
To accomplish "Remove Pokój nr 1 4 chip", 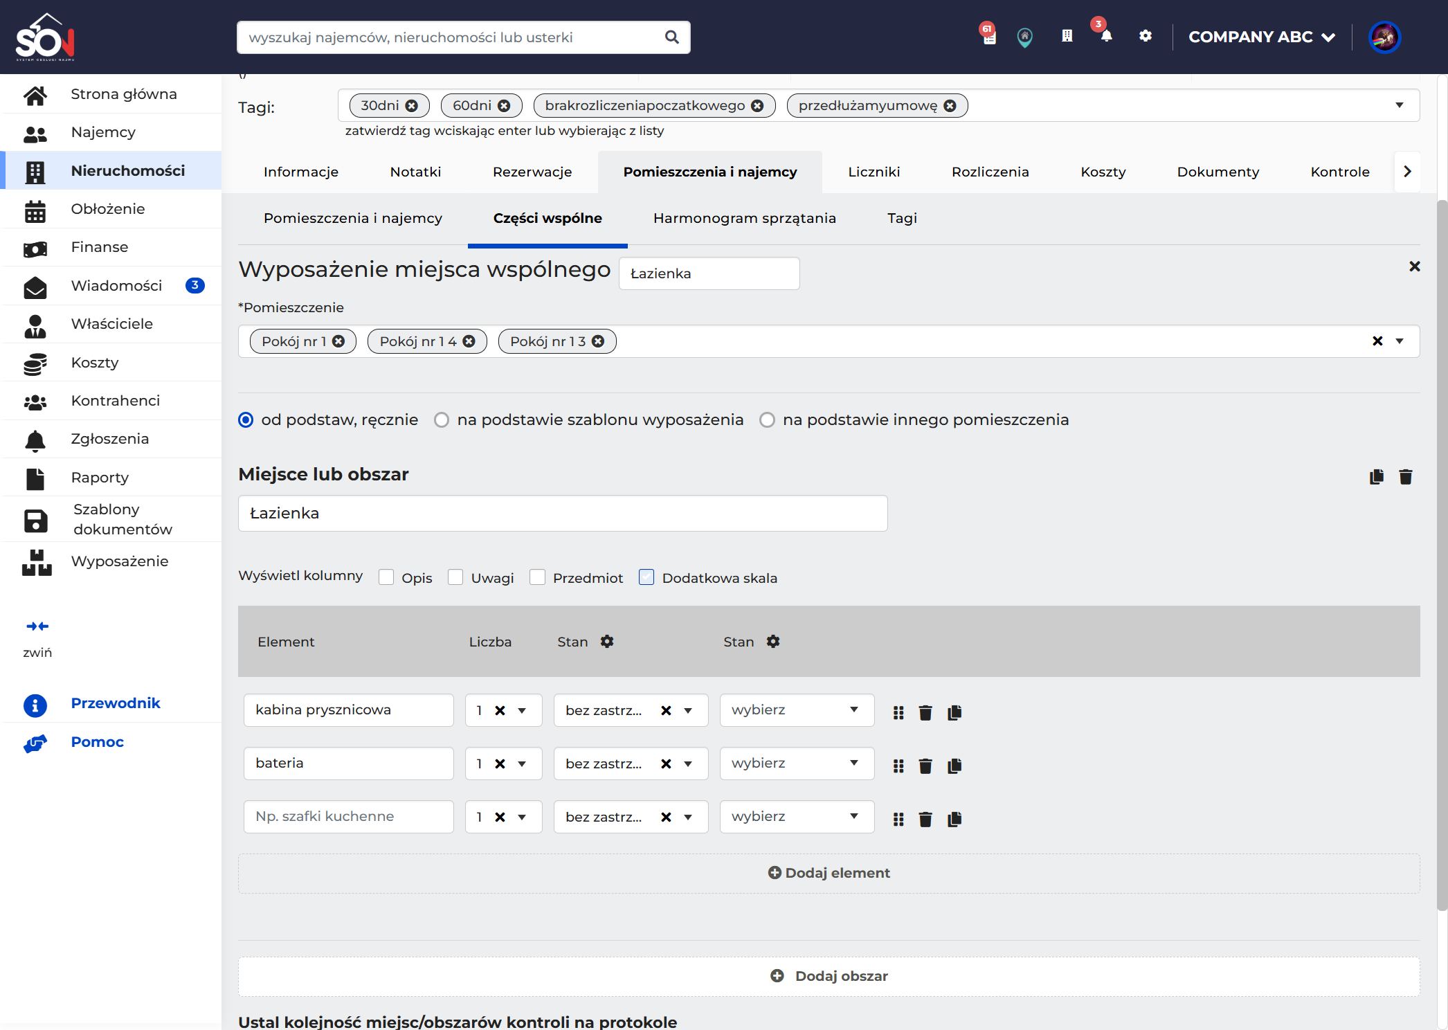I will click(x=469, y=341).
